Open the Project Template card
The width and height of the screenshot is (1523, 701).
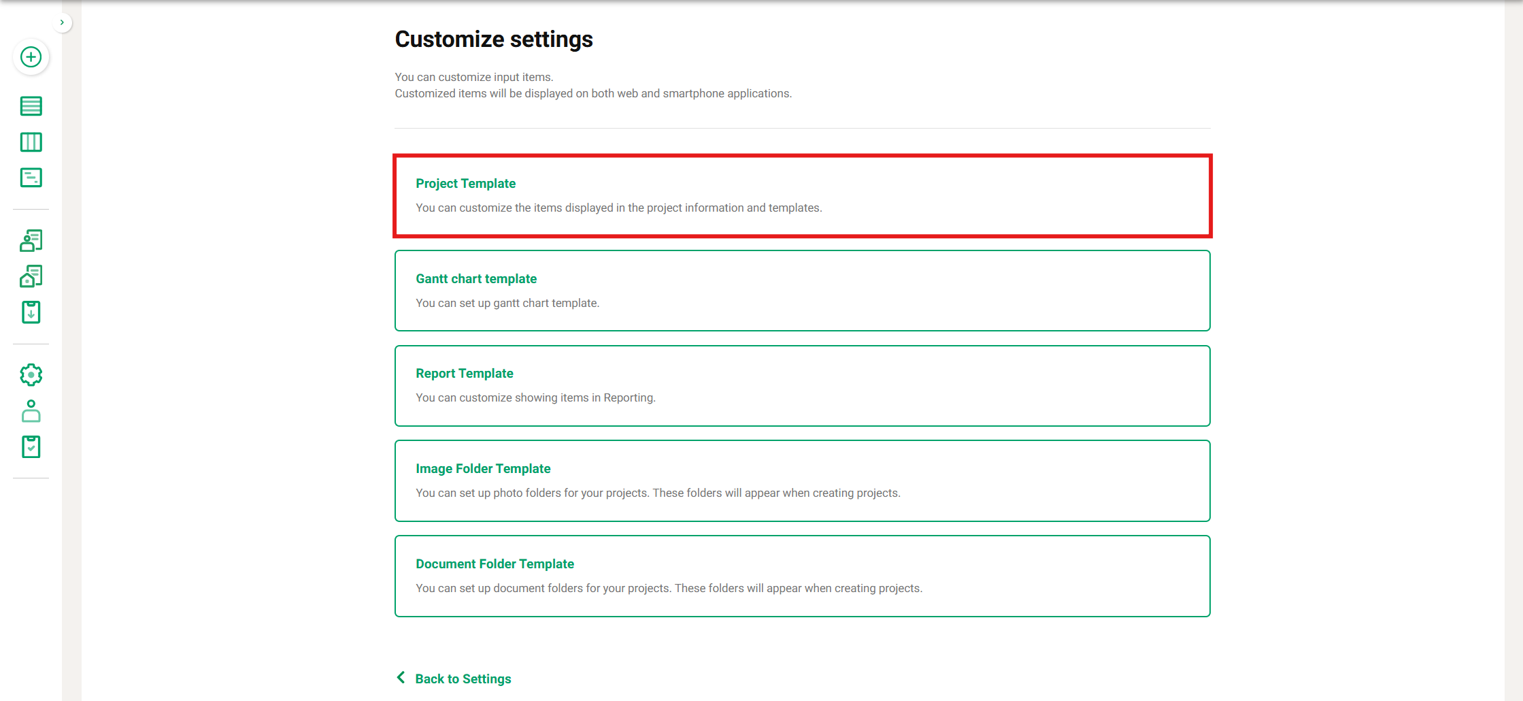pos(802,196)
